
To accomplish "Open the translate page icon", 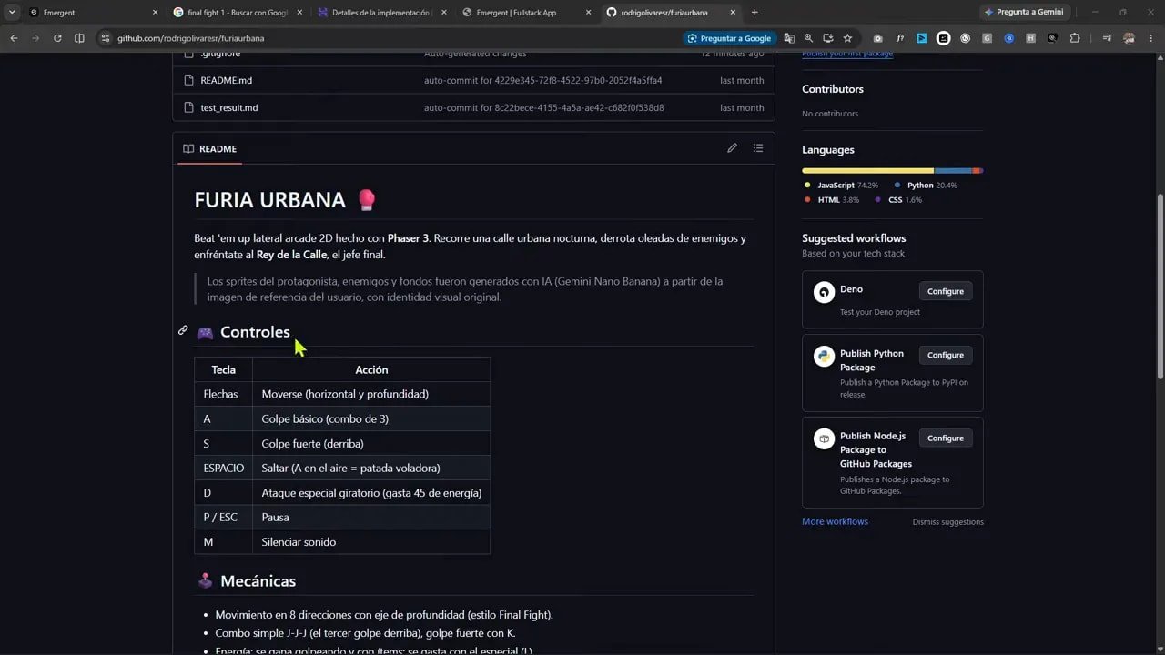I will click(x=789, y=38).
